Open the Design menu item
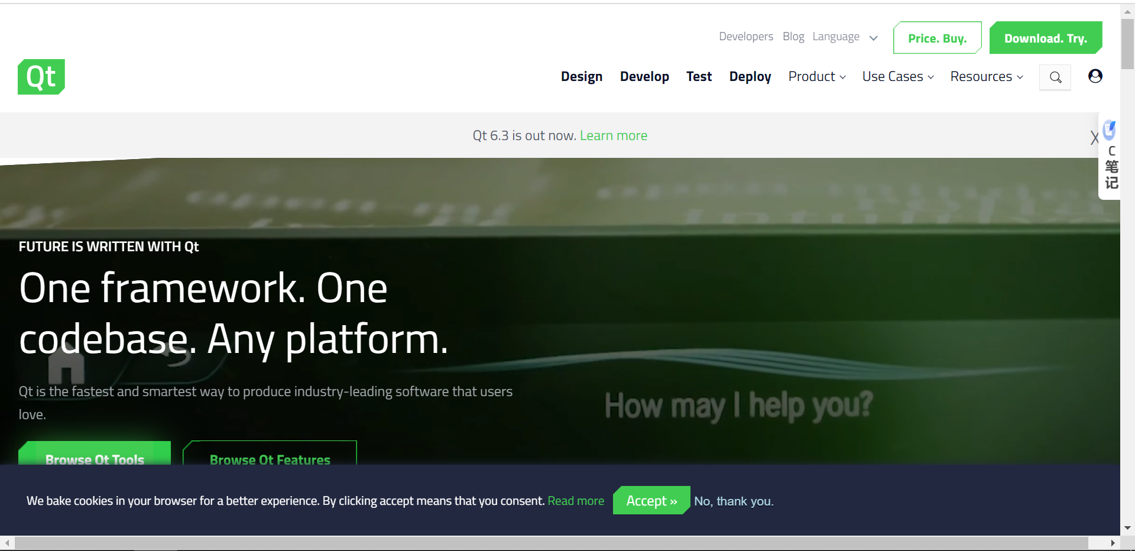 [582, 77]
